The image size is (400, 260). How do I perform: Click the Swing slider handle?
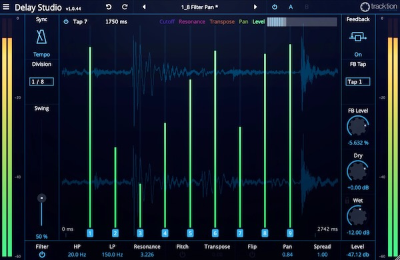click(41, 198)
